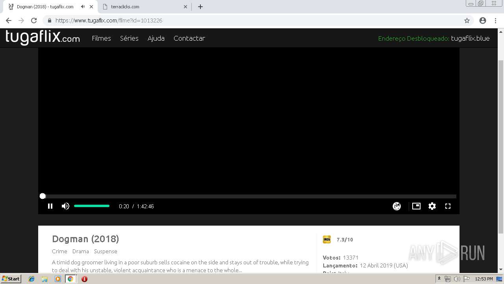The image size is (504, 284).
Task: Launch Internet Explorer from taskbar
Action: pos(31,279)
